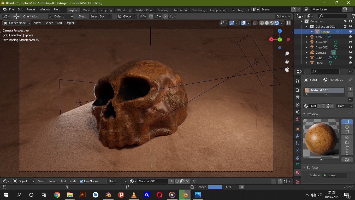Open the Object Data mesh properties tab

pyautogui.click(x=297, y=165)
